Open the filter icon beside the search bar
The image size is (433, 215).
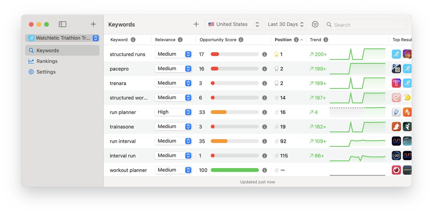click(315, 24)
